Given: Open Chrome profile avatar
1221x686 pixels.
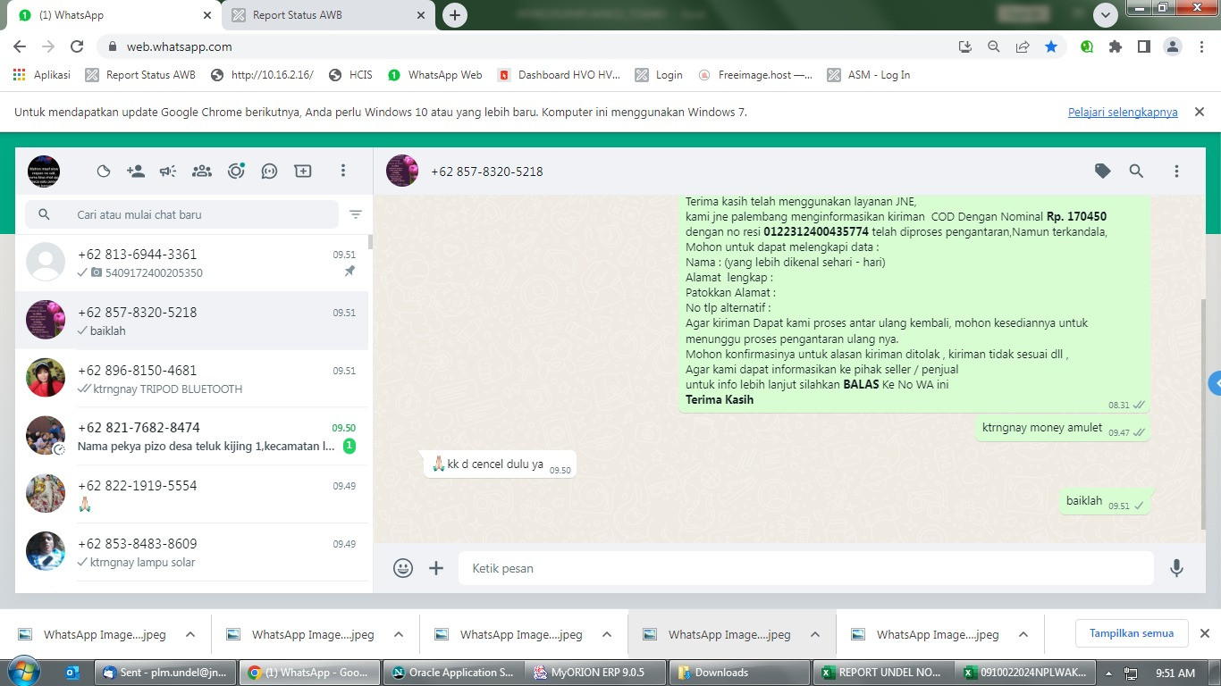Looking at the screenshot, I should click(x=1173, y=46).
